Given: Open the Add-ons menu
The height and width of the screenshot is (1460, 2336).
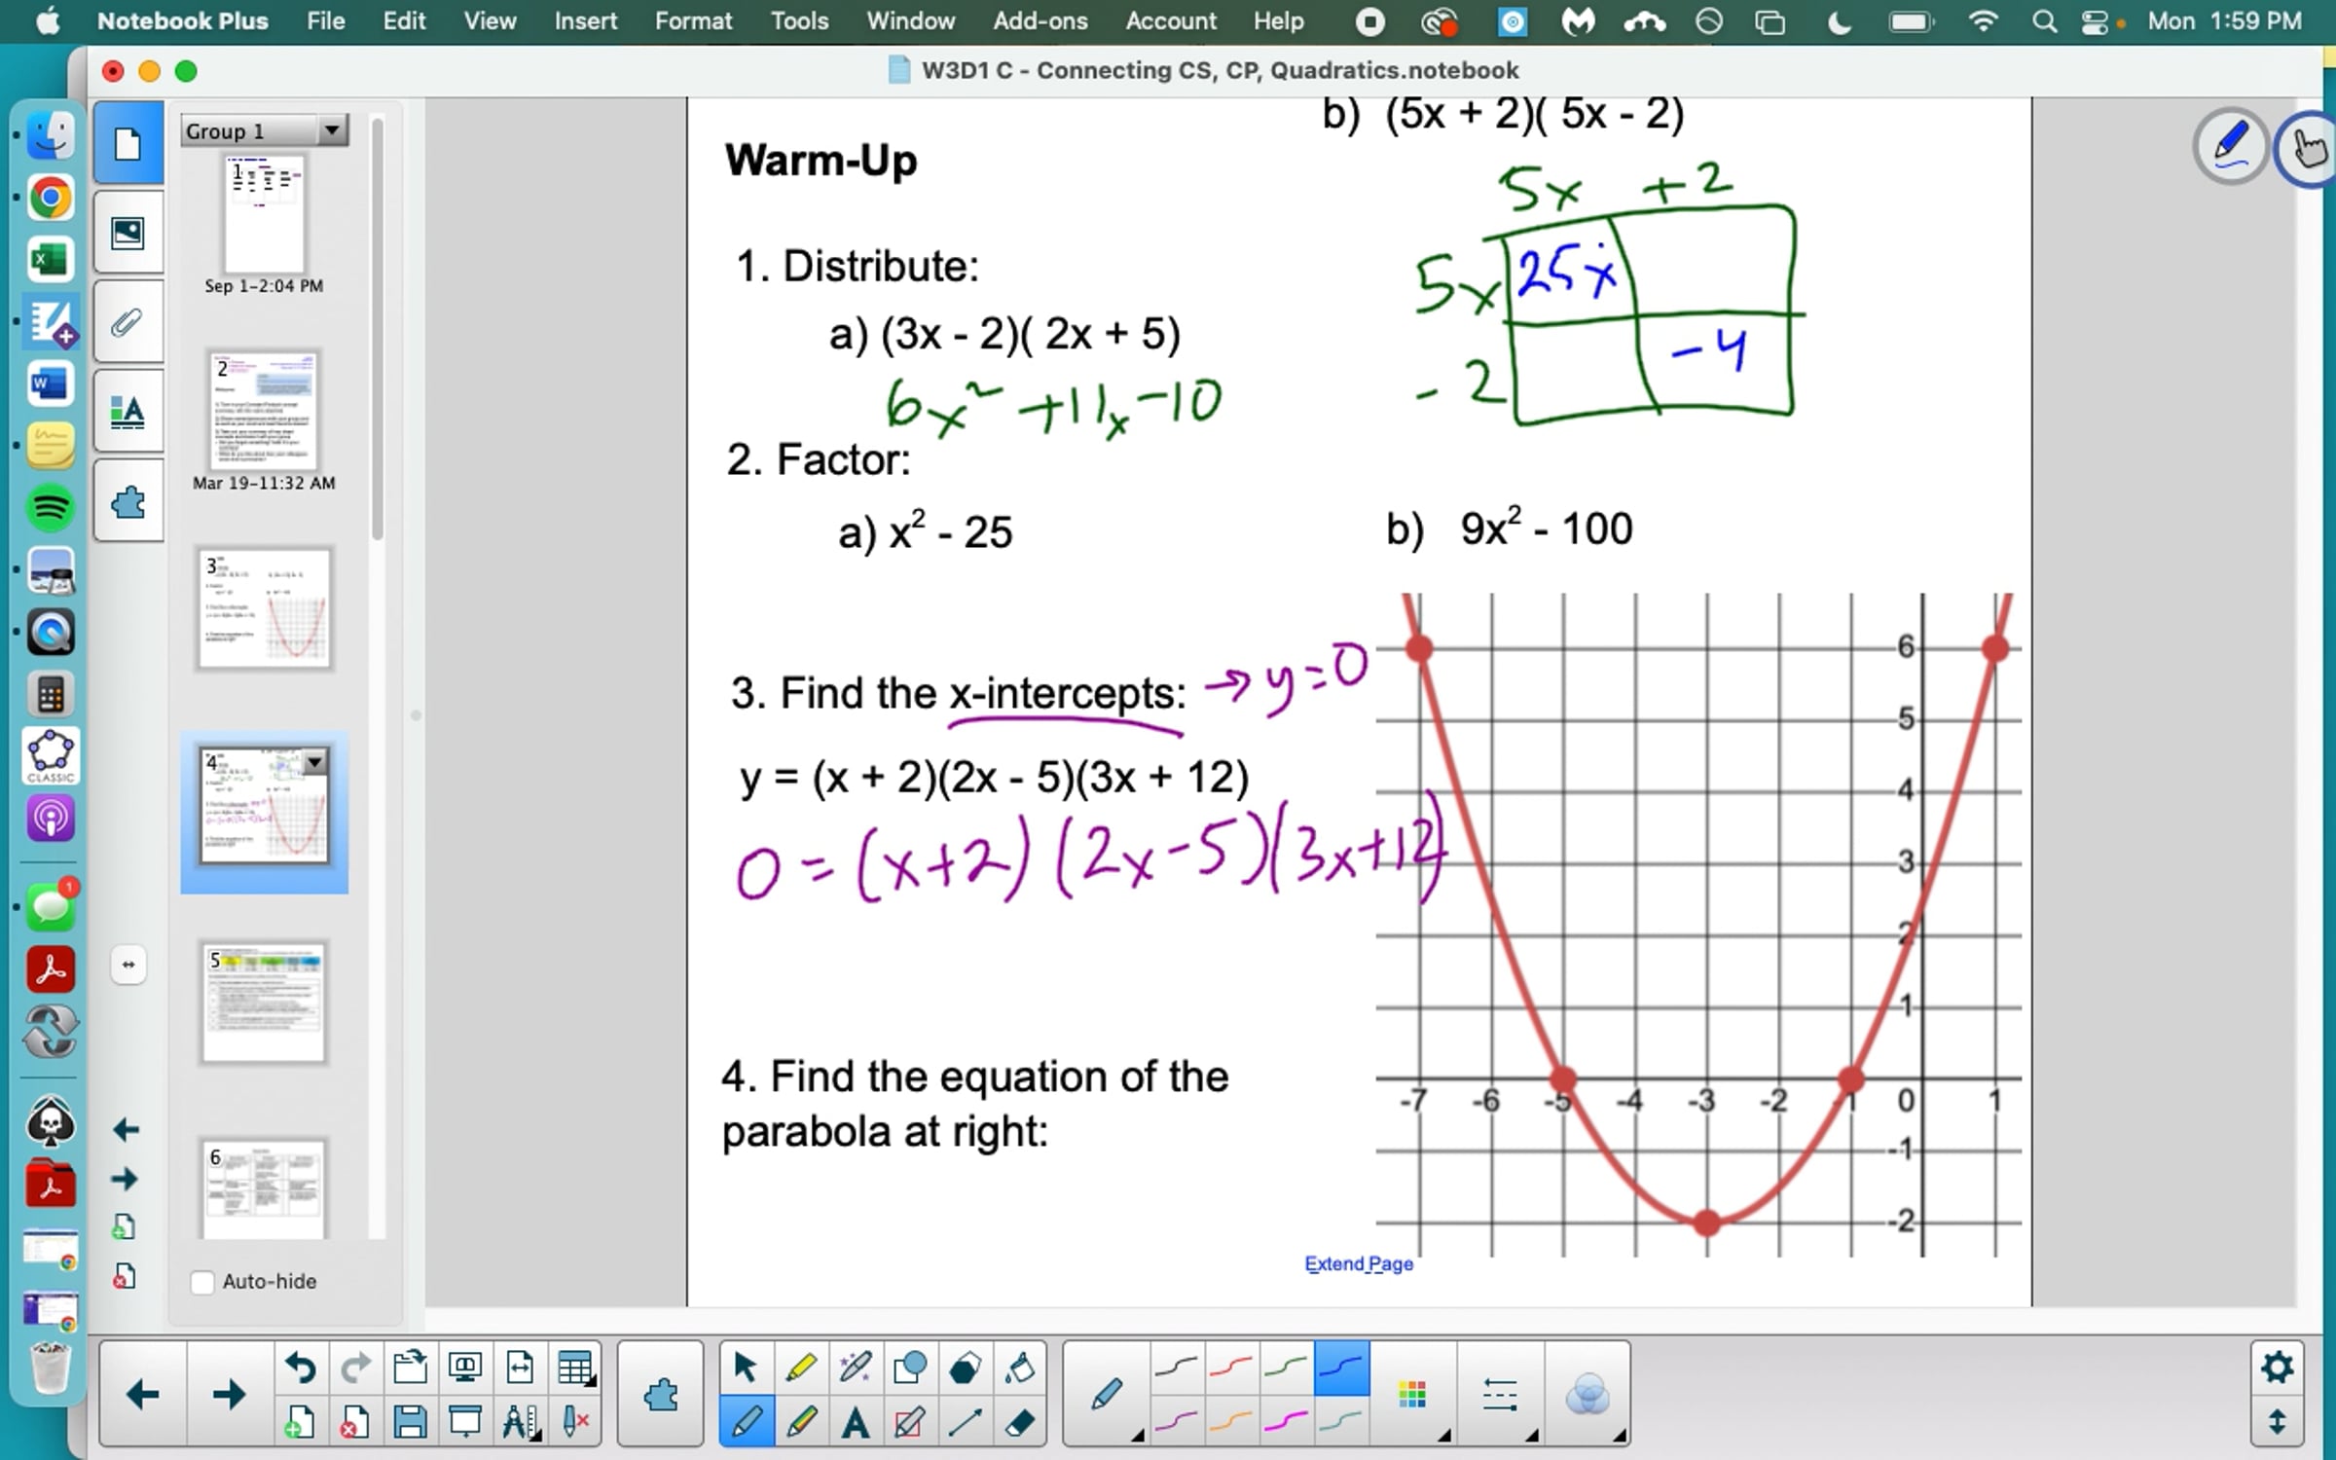Looking at the screenshot, I should tap(1040, 20).
